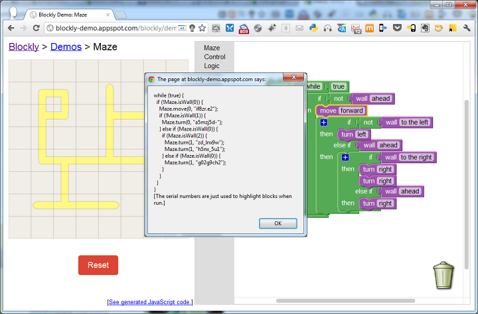Click the trash can in Blockly workspace
Screen dimensions: 478x314
tap(443, 275)
